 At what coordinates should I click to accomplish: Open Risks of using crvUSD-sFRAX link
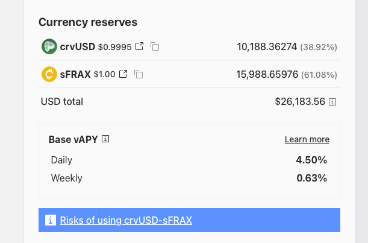[126, 220]
